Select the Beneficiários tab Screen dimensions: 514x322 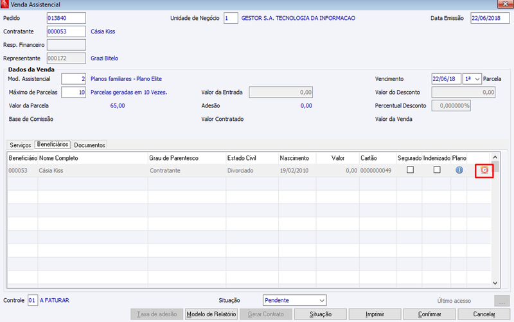coord(53,144)
